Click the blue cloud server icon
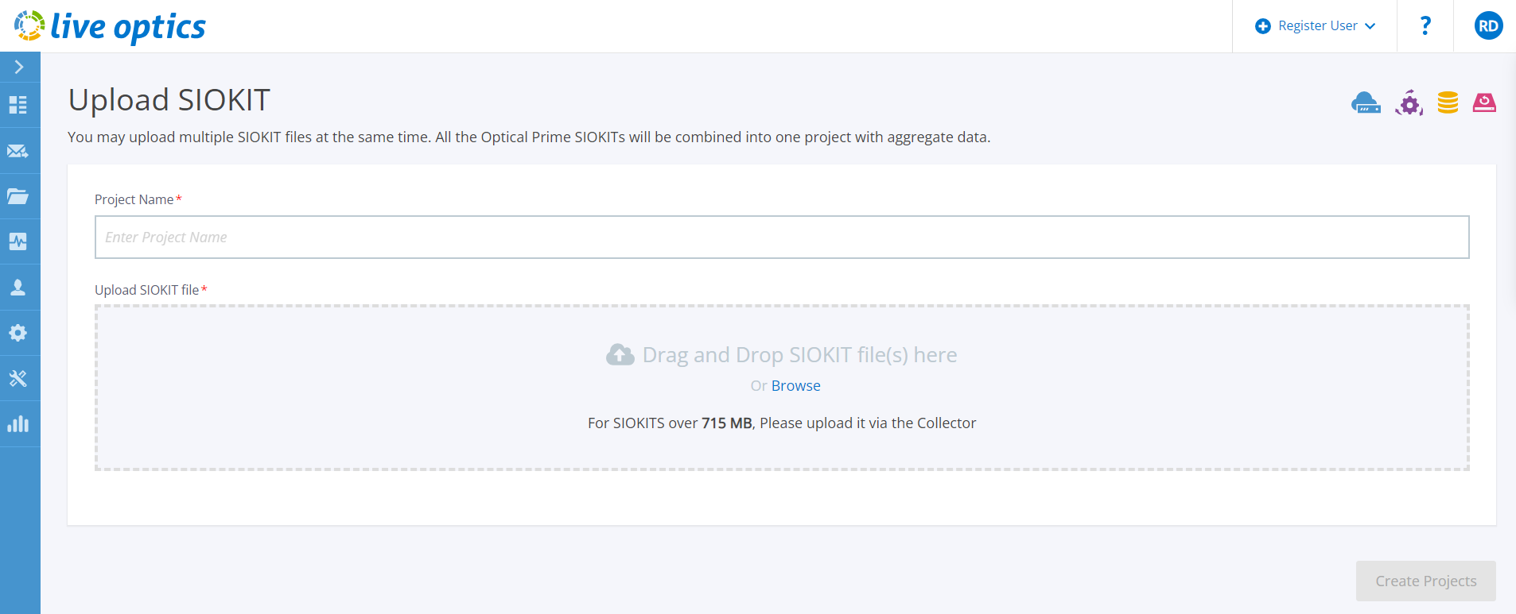Viewport: 1516px width, 614px height. click(1366, 103)
